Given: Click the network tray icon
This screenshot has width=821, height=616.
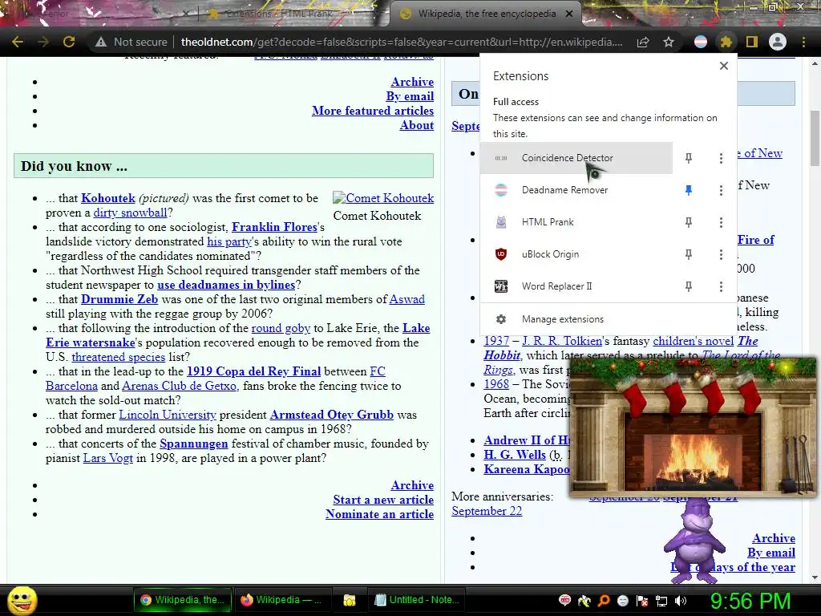Looking at the screenshot, I should [x=661, y=601].
